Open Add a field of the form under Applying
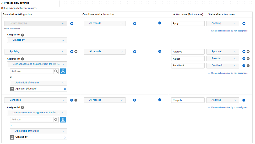255x144 pixels. 38,83
